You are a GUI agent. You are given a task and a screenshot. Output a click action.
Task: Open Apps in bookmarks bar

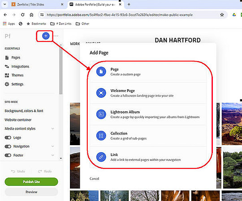[9, 24]
